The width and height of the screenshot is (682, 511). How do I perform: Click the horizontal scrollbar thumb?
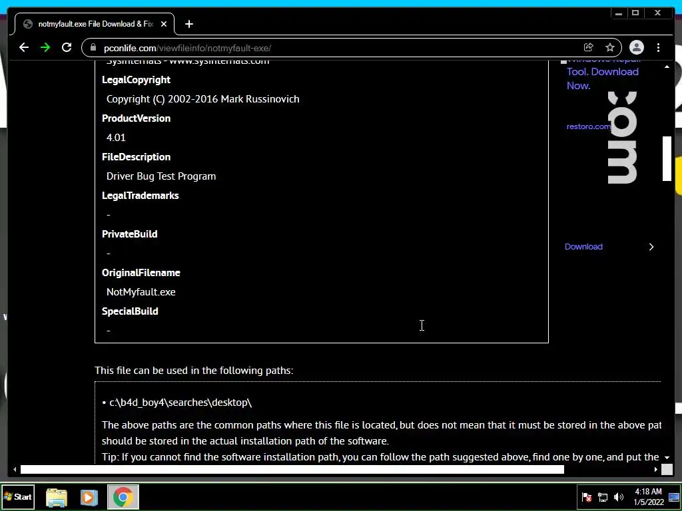point(292,469)
